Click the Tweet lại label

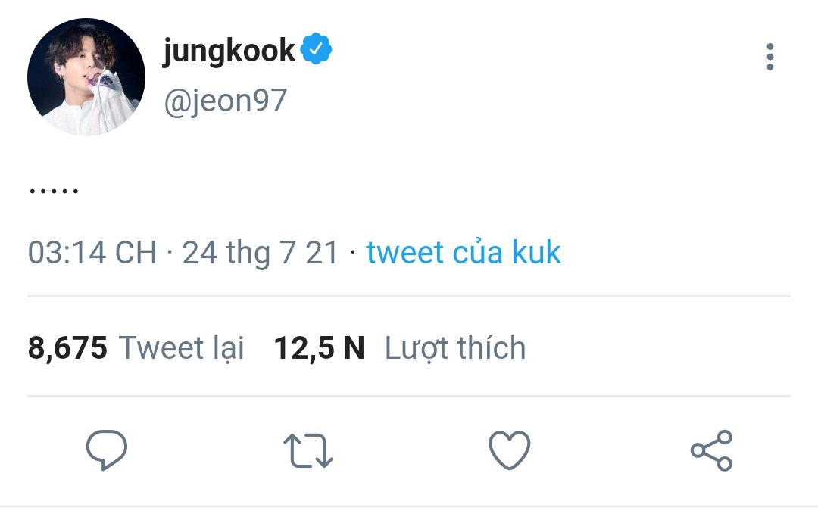point(182,348)
